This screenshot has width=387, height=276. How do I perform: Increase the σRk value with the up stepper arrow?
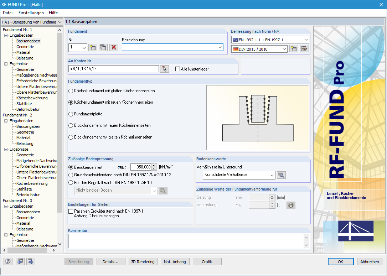coord(154,166)
